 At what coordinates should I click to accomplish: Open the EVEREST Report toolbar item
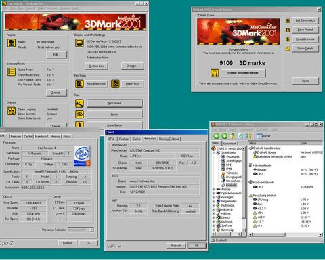click(263, 136)
